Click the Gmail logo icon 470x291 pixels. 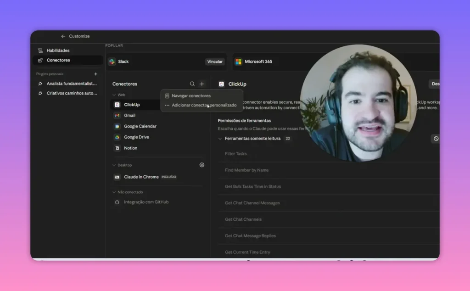[117, 115]
